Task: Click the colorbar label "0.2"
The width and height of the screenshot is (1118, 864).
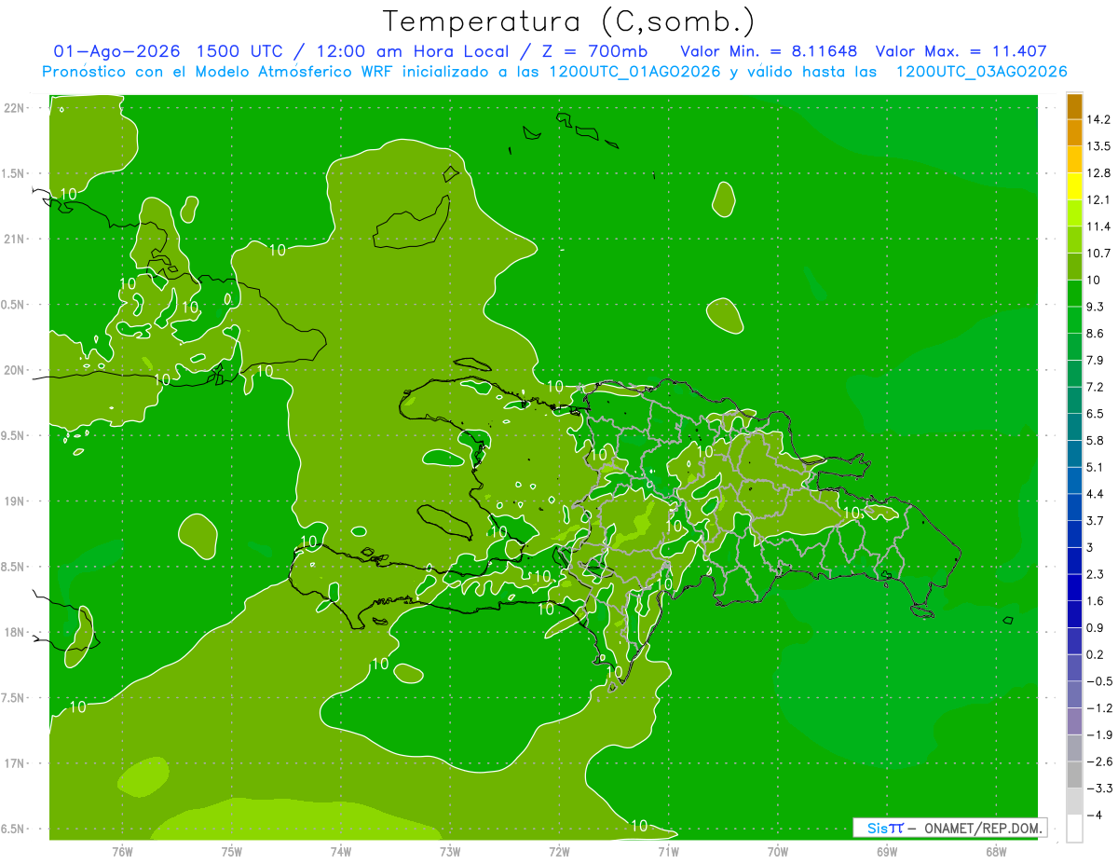Action: click(1096, 655)
